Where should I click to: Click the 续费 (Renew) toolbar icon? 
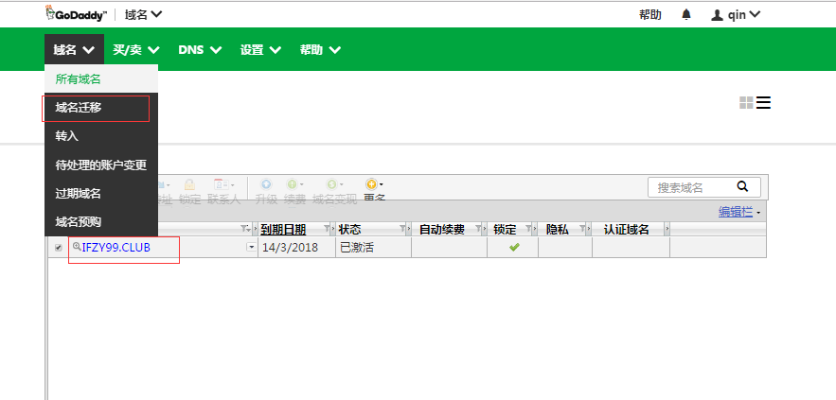(x=294, y=184)
